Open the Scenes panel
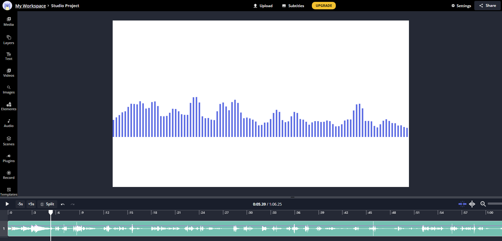This screenshot has height=241, width=502. click(9, 141)
